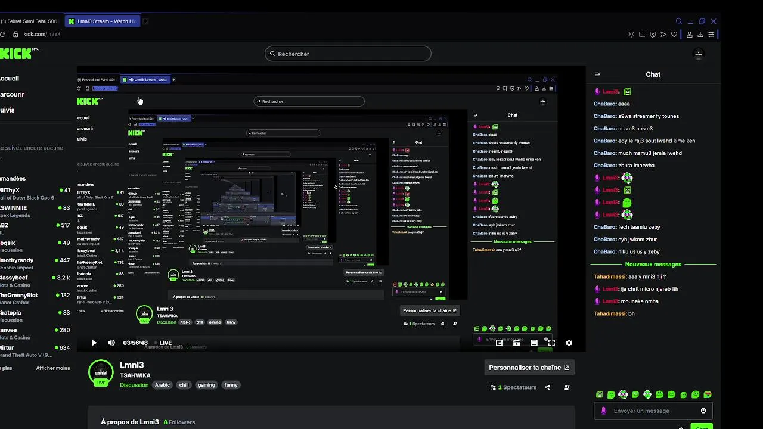The image size is (763, 429).
Task: Open Parcourir in the sidebar
Action: [x=12, y=94]
